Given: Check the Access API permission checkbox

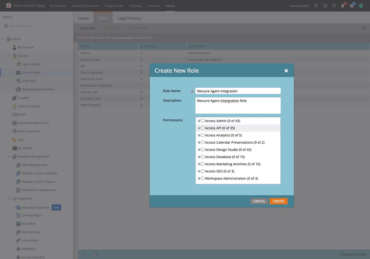Looking at the screenshot, I should pyautogui.click(x=202, y=128).
